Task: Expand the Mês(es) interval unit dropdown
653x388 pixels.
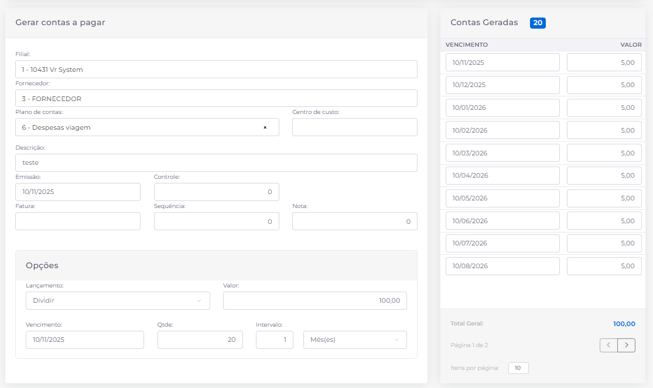Action: [x=354, y=340]
